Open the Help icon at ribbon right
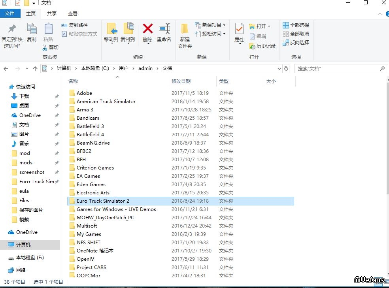The width and height of the screenshot is (389, 288). tap(387, 14)
